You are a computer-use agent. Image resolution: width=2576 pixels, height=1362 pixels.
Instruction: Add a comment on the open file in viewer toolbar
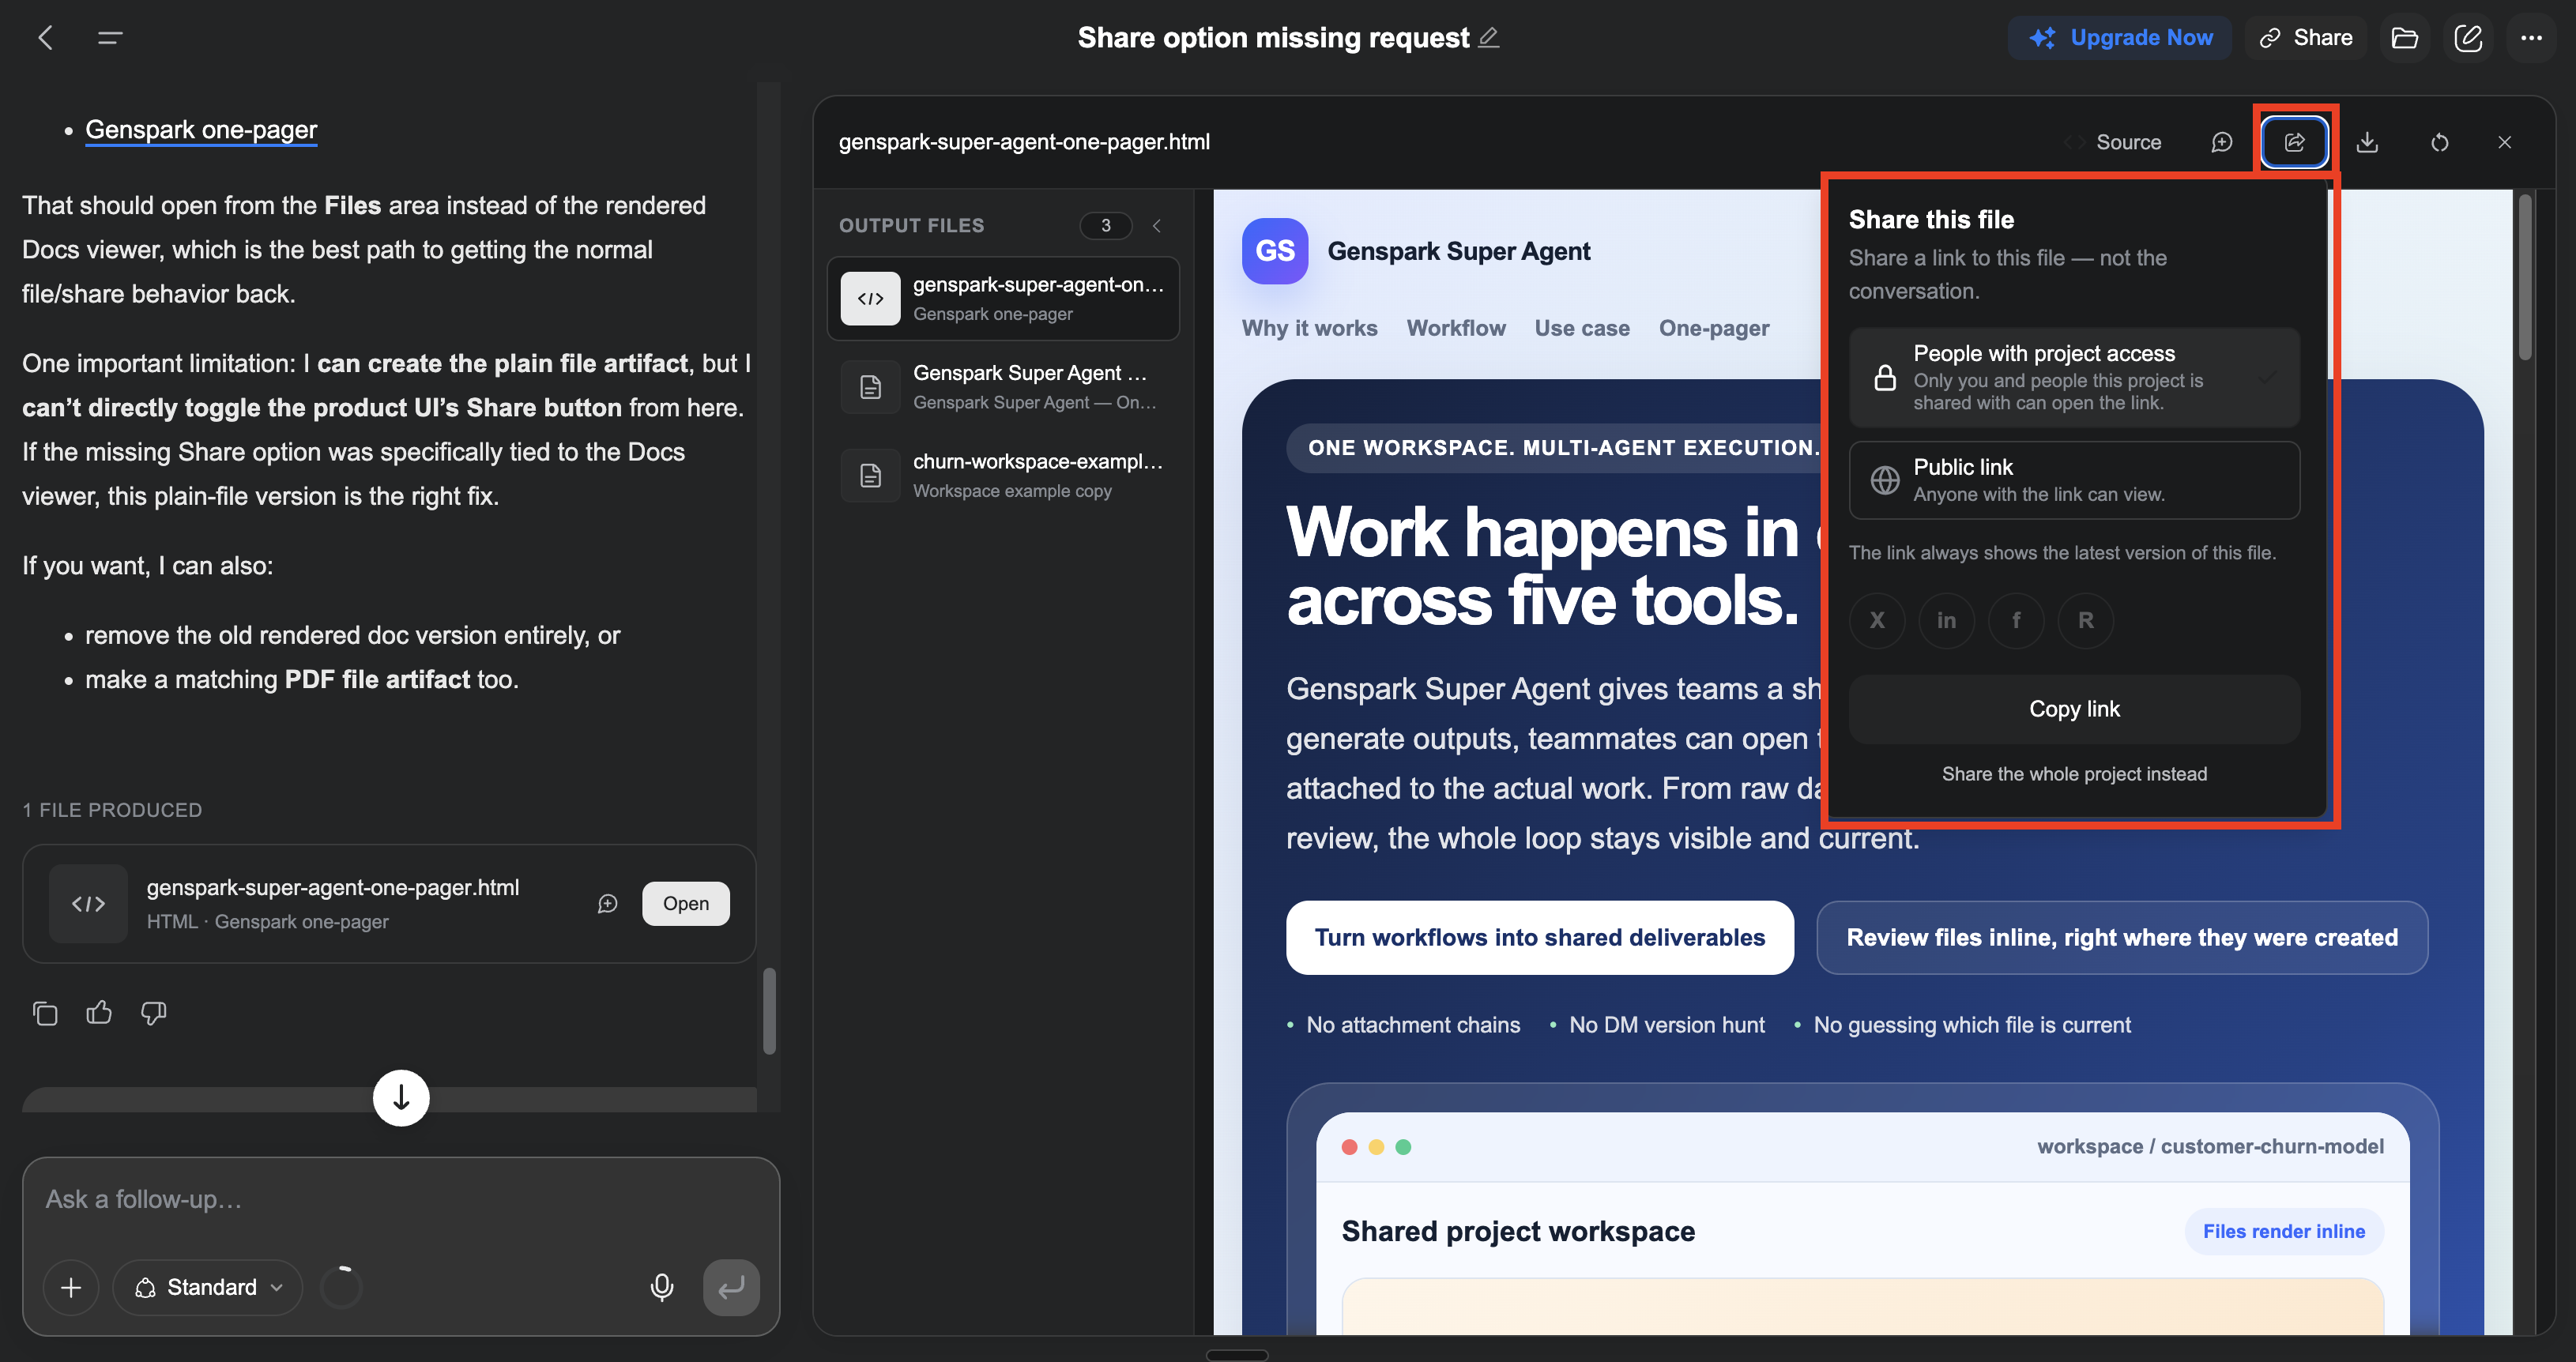pyautogui.click(x=2222, y=142)
